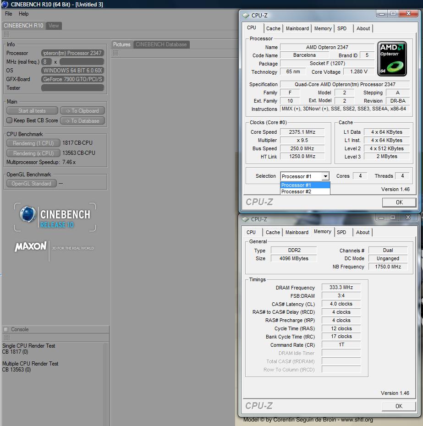
Task: Click the Tester input field
Action: point(72,88)
